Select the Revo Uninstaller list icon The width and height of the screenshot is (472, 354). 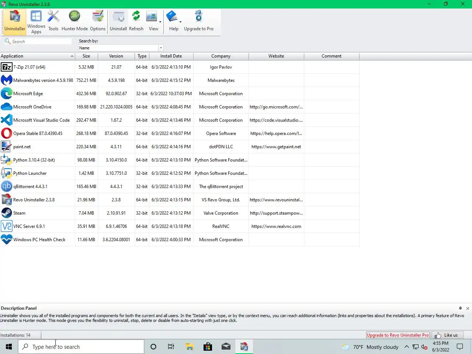6,200
